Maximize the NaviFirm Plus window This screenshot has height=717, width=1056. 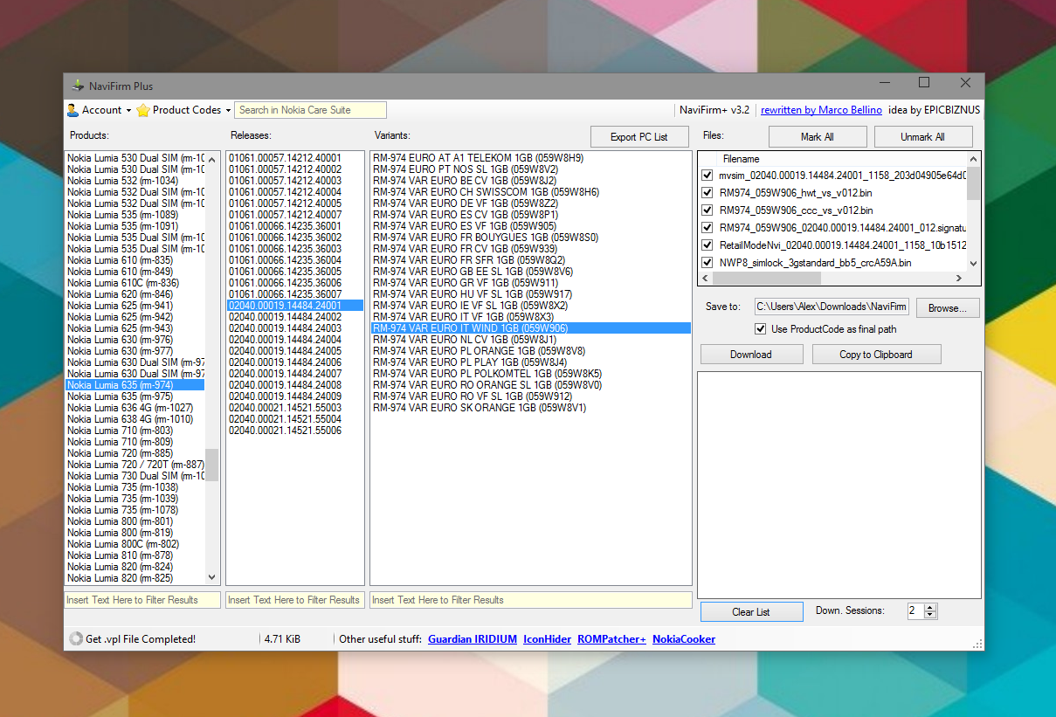(924, 83)
